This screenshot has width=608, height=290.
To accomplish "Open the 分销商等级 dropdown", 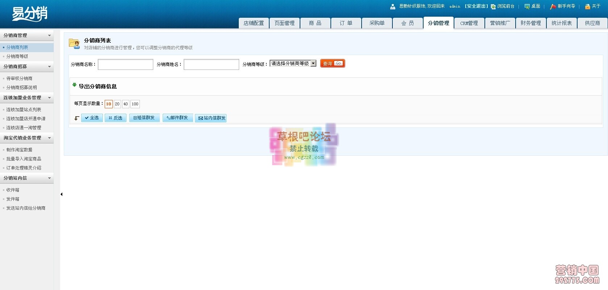I will tap(293, 63).
